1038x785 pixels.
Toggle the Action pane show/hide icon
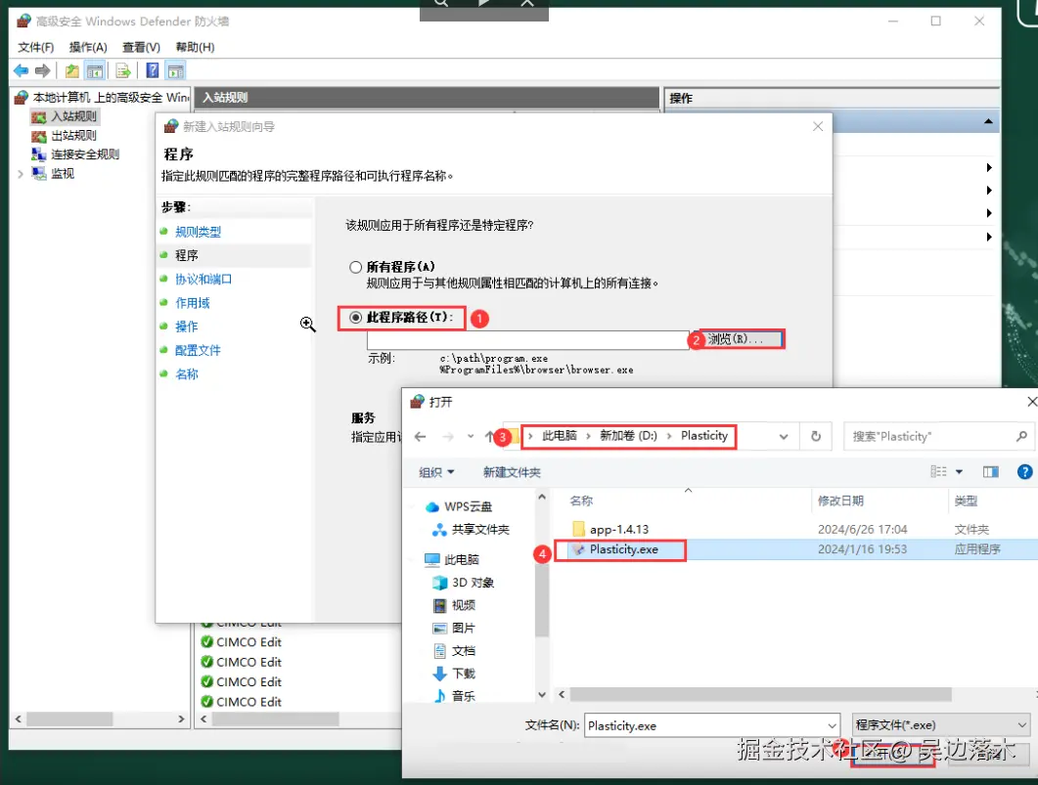(175, 70)
